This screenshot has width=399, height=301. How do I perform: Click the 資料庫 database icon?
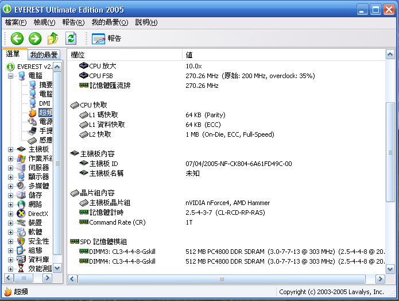(21, 260)
